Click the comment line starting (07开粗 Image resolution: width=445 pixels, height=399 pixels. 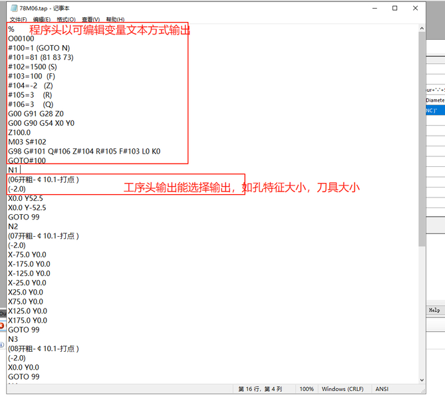tap(43, 235)
